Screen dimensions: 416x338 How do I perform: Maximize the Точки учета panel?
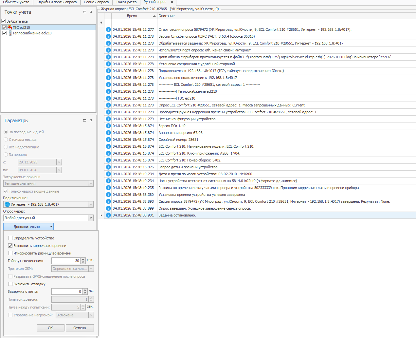84,12
